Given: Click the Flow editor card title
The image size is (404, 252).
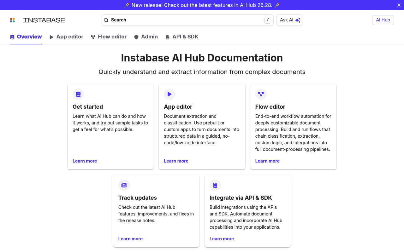Looking at the screenshot, I should 270,107.
